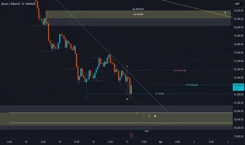Select the white W label in lower zone
The image size is (245, 145).
pyautogui.click(x=155, y=116)
